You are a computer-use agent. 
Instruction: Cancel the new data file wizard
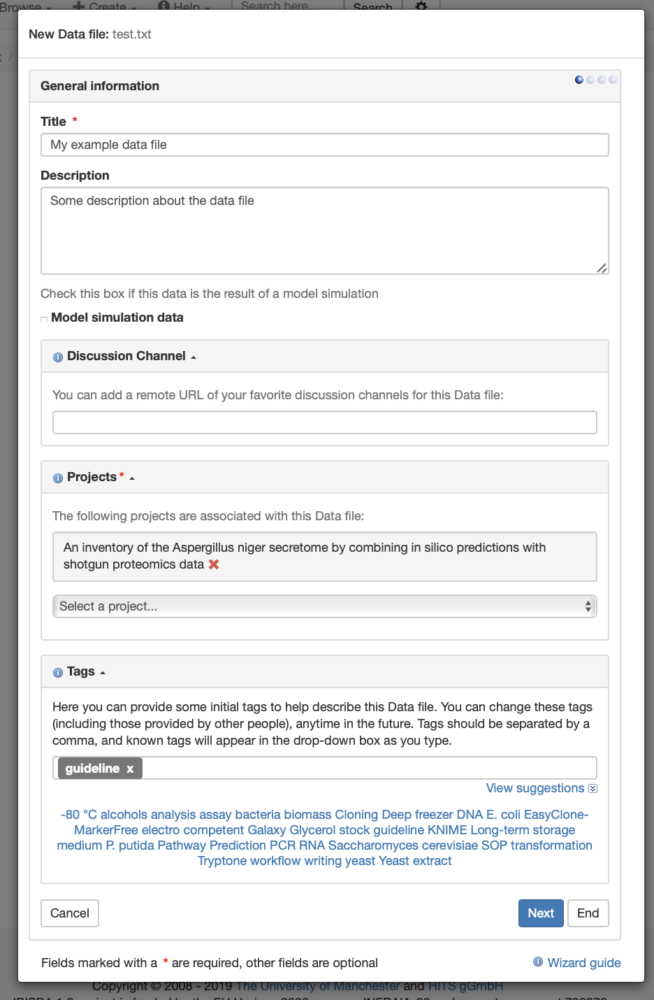[70, 913]
